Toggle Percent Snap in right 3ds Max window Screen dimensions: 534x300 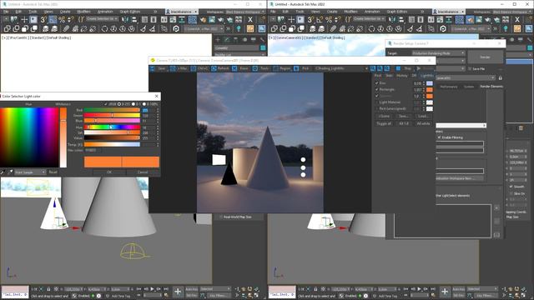pyautogui.click(x=329, y=20)
